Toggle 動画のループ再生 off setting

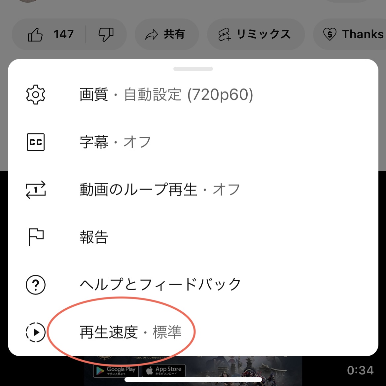pyautogui.click(x=193, y=190)
